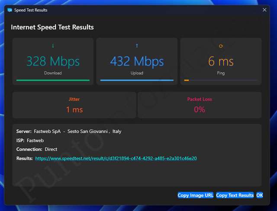This screenshot has height=211, width=277.
Task: Click the green download progress bar
Action: (53, 80)
